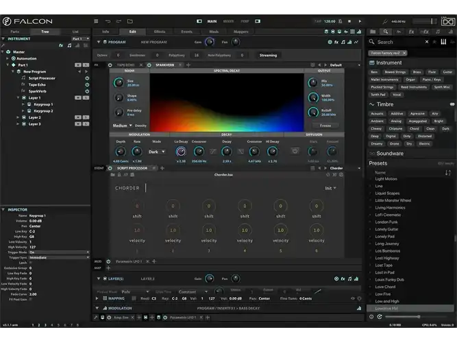The width and height of the screenshot is (457, 343).
Task: Expand Keygroup 2 tree node
Action: click(23, 111)
